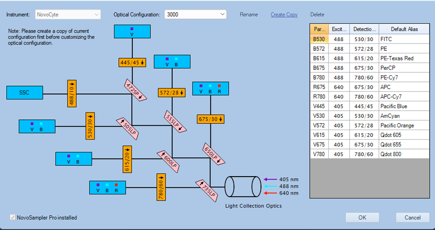Click the 472SP dichroic mirror
This screenshot has width=435, height=230.
click(135, 90)
